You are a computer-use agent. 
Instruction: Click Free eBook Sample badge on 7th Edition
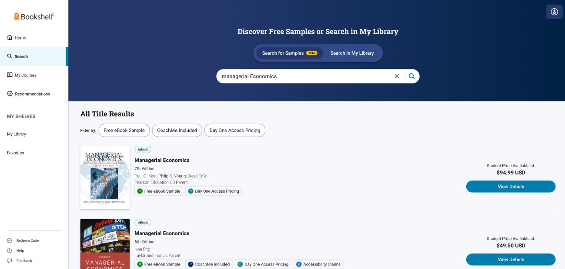point(158,191)
